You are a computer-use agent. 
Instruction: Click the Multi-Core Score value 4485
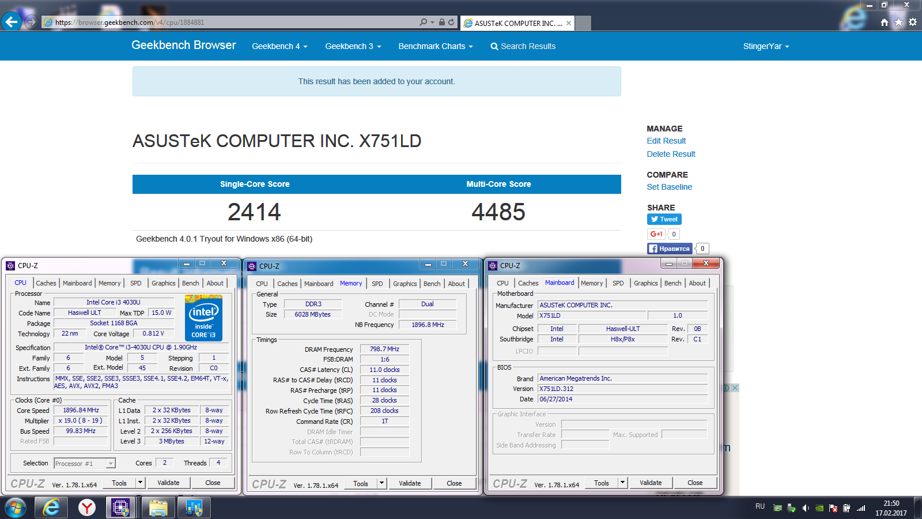pyautogui.click(x=498, y=212)
